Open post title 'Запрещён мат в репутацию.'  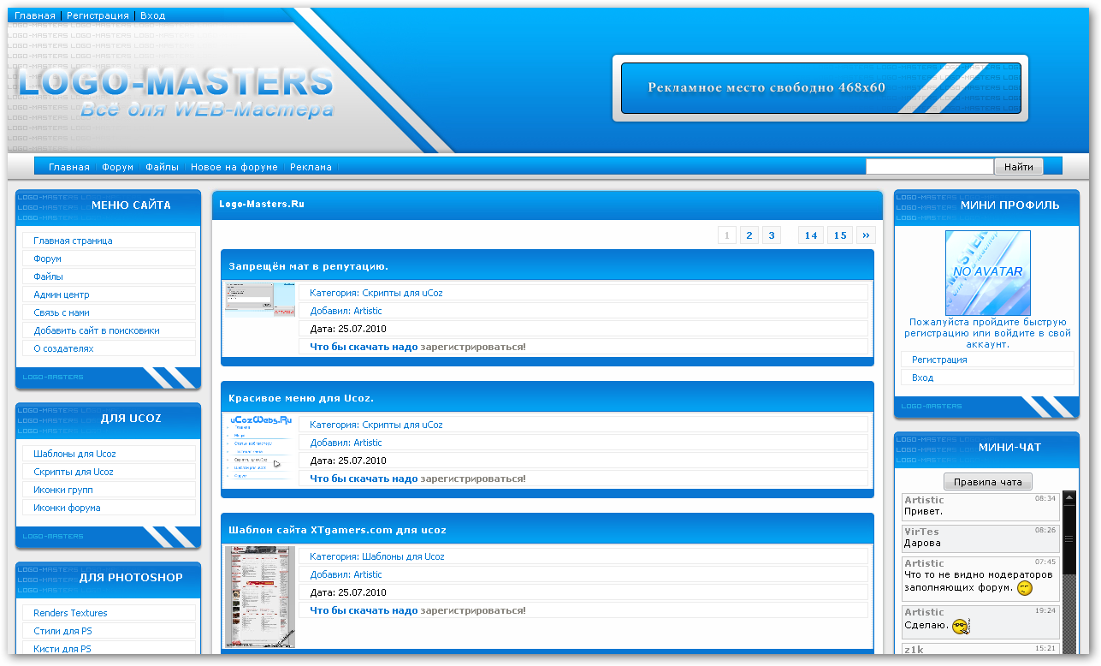click(308, 266)
